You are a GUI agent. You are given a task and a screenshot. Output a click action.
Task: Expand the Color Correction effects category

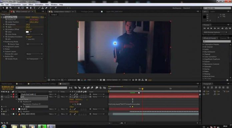(x=203, y=57)
